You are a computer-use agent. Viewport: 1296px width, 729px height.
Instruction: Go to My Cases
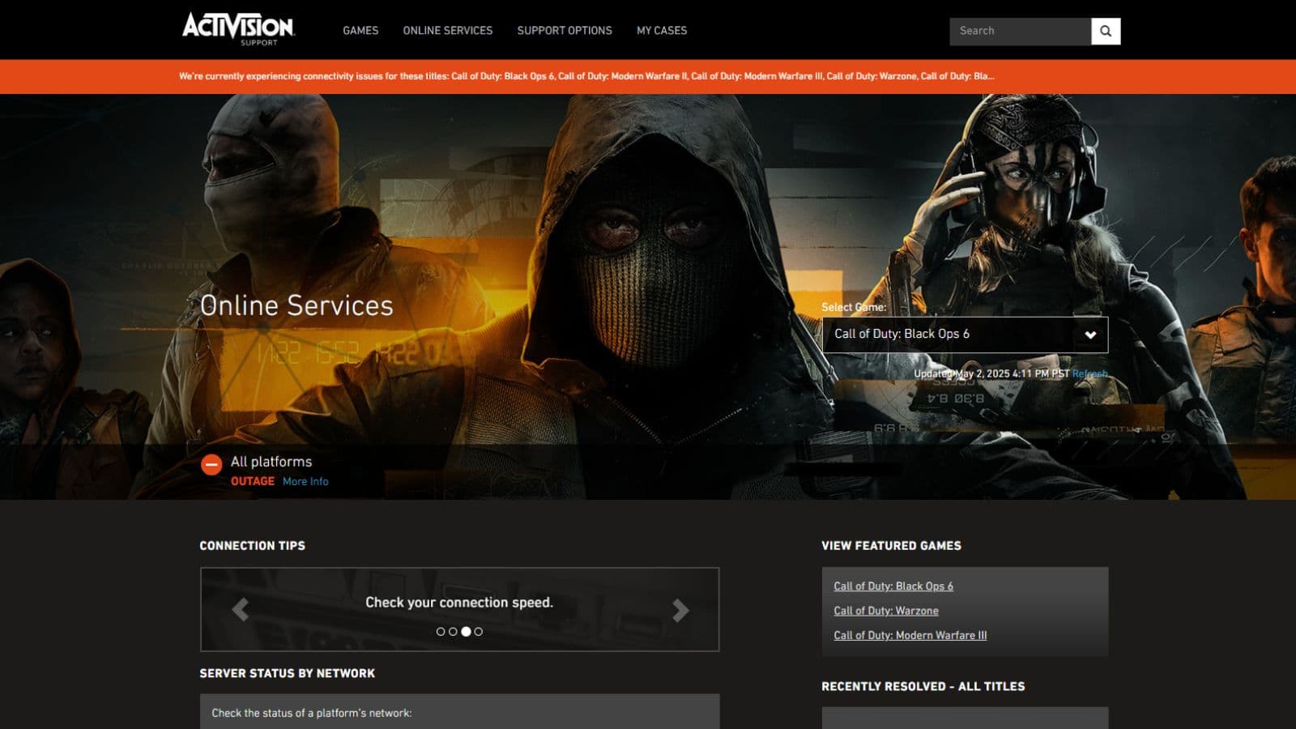tap(661, 31)
